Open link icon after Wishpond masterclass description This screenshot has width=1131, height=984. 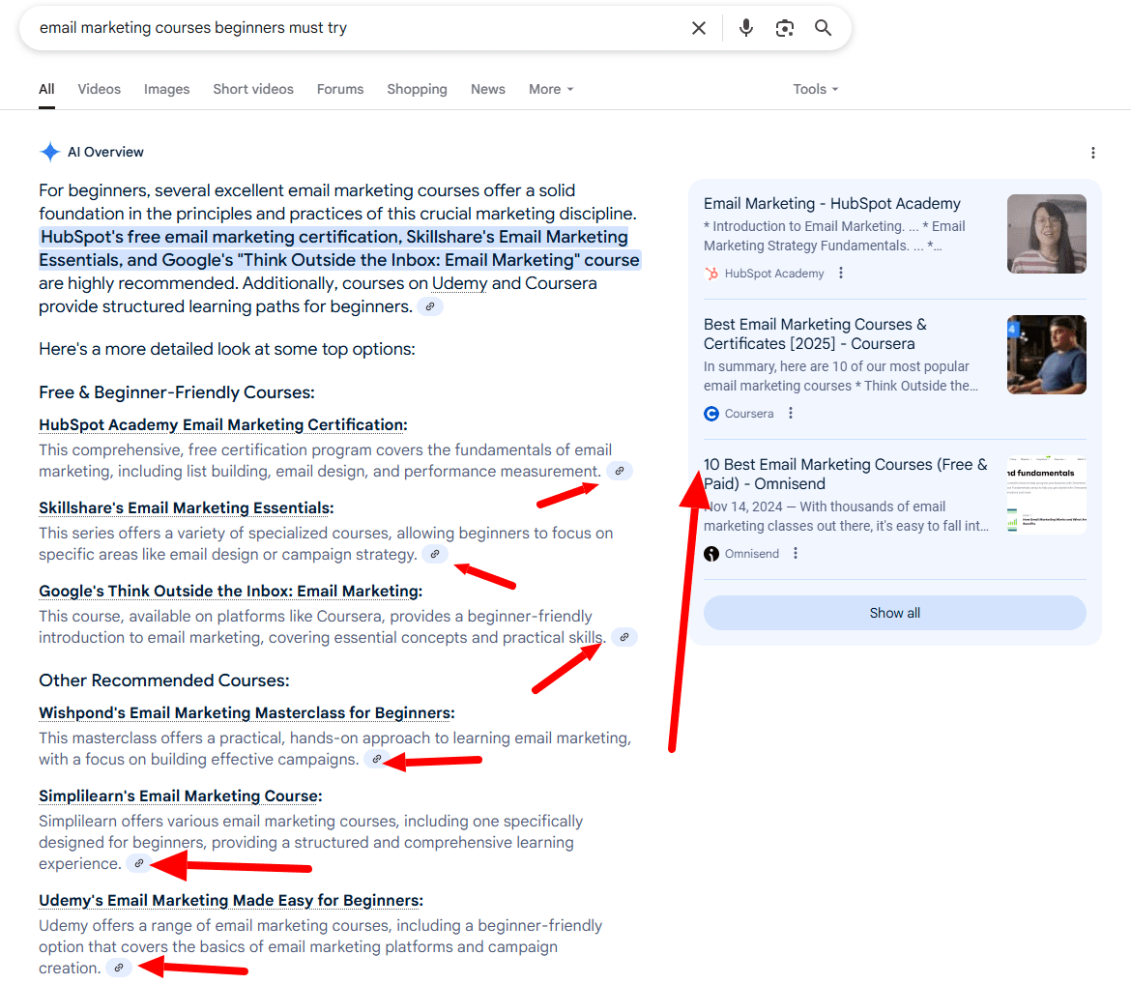(377, 759)
